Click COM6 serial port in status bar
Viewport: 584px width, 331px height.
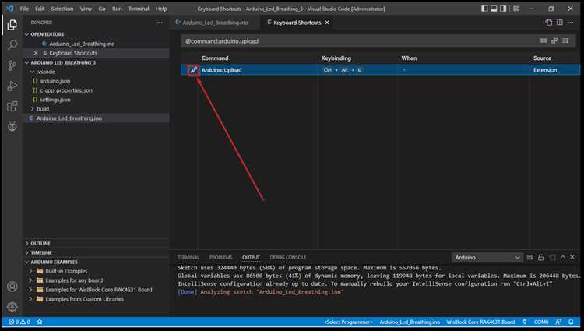point(541,322)
